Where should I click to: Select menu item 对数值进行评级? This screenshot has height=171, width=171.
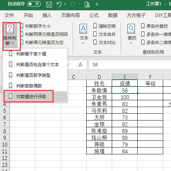click(35, 96)
